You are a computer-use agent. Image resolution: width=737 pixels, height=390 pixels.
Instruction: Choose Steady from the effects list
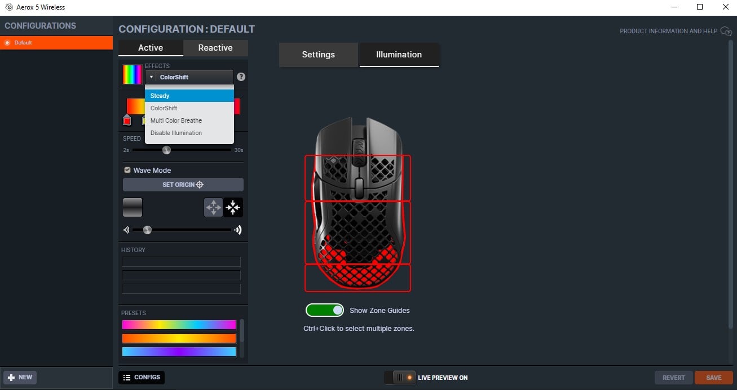click(189, 96)
